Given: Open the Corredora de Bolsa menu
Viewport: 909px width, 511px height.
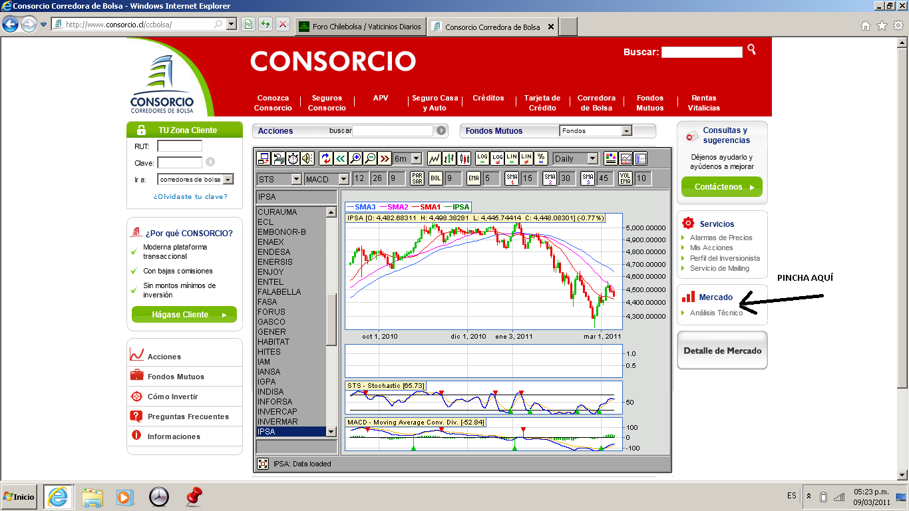Looking at the screenshot, I should tap(596, 103).
